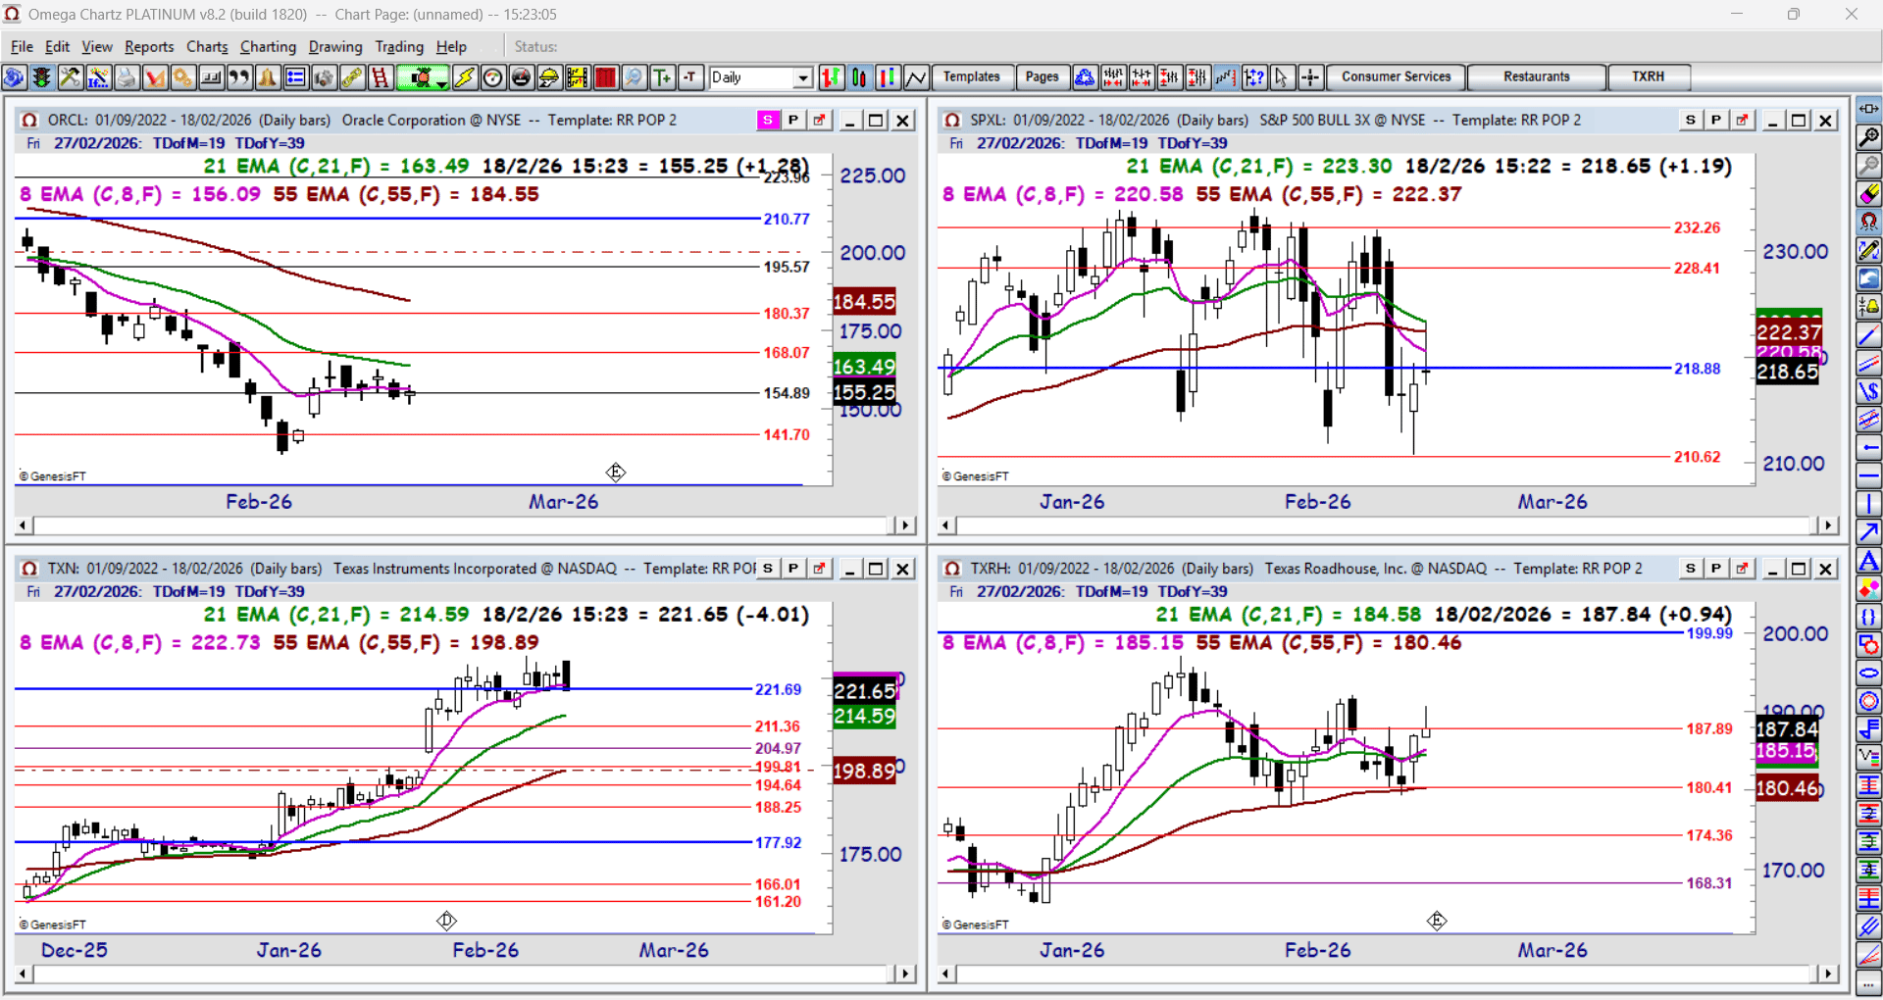The width and height of the screenshot is (1883, 1000).
Task: Select the vertical line drawing tool
Action: pos(1868,505)
